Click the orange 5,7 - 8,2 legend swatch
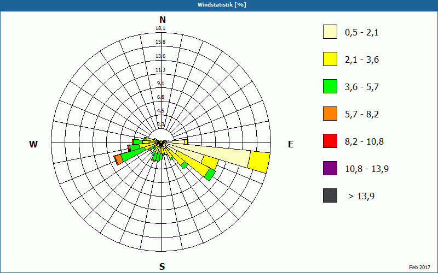438x273 pixels. coord(330,114)
